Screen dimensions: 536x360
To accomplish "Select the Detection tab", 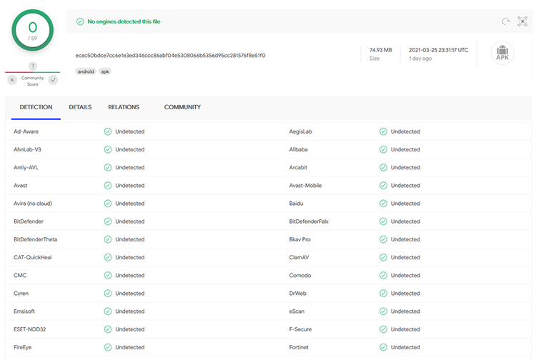I will point(36,107).
